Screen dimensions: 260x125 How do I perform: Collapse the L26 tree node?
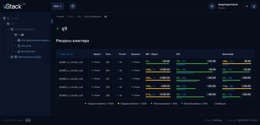point(8,24)
